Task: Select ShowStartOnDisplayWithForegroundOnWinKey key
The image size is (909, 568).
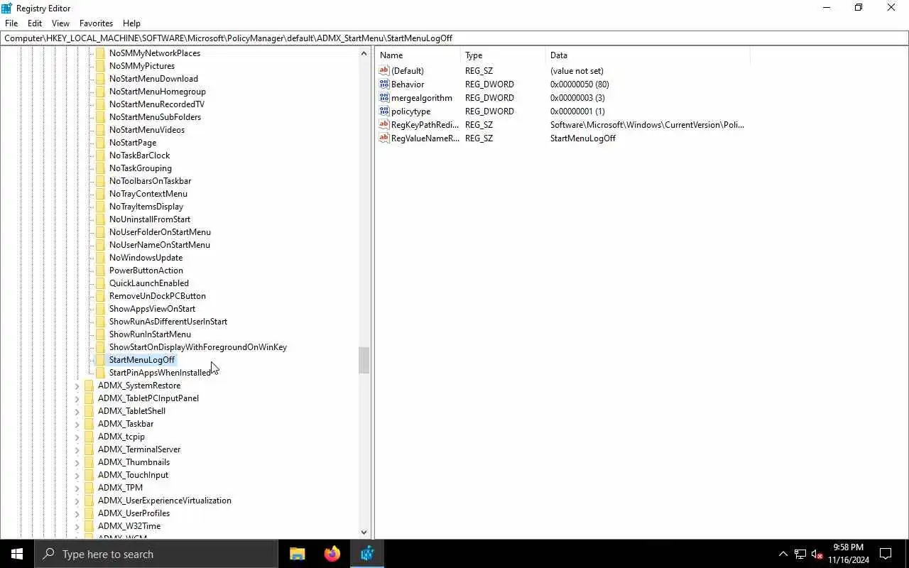Action: point(198,347)
